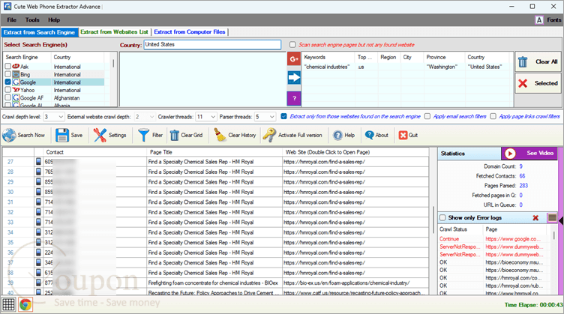Open the Parser threads dropdown
Screen dimensions: 564x314
(272, 117)
